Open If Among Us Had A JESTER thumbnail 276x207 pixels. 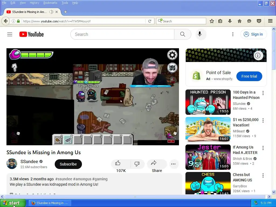pyautogui.click(x=208, y=157)
